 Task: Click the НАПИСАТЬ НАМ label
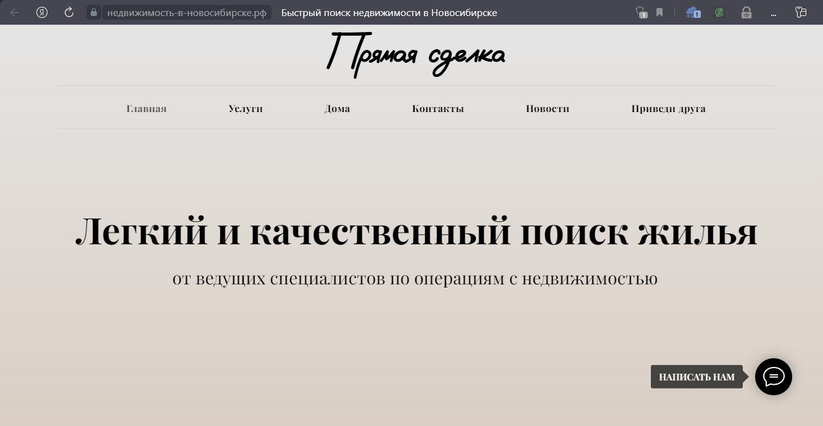[x=697, y=377]
